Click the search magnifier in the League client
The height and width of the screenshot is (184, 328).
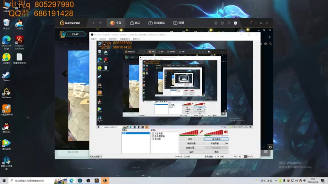271,44
